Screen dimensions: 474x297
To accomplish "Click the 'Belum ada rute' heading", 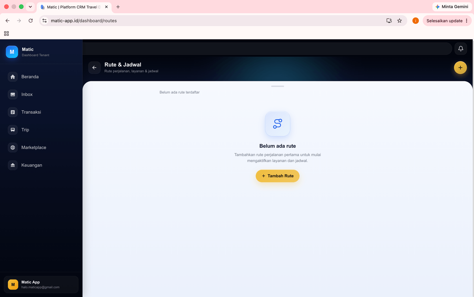I will pos(278,146).
